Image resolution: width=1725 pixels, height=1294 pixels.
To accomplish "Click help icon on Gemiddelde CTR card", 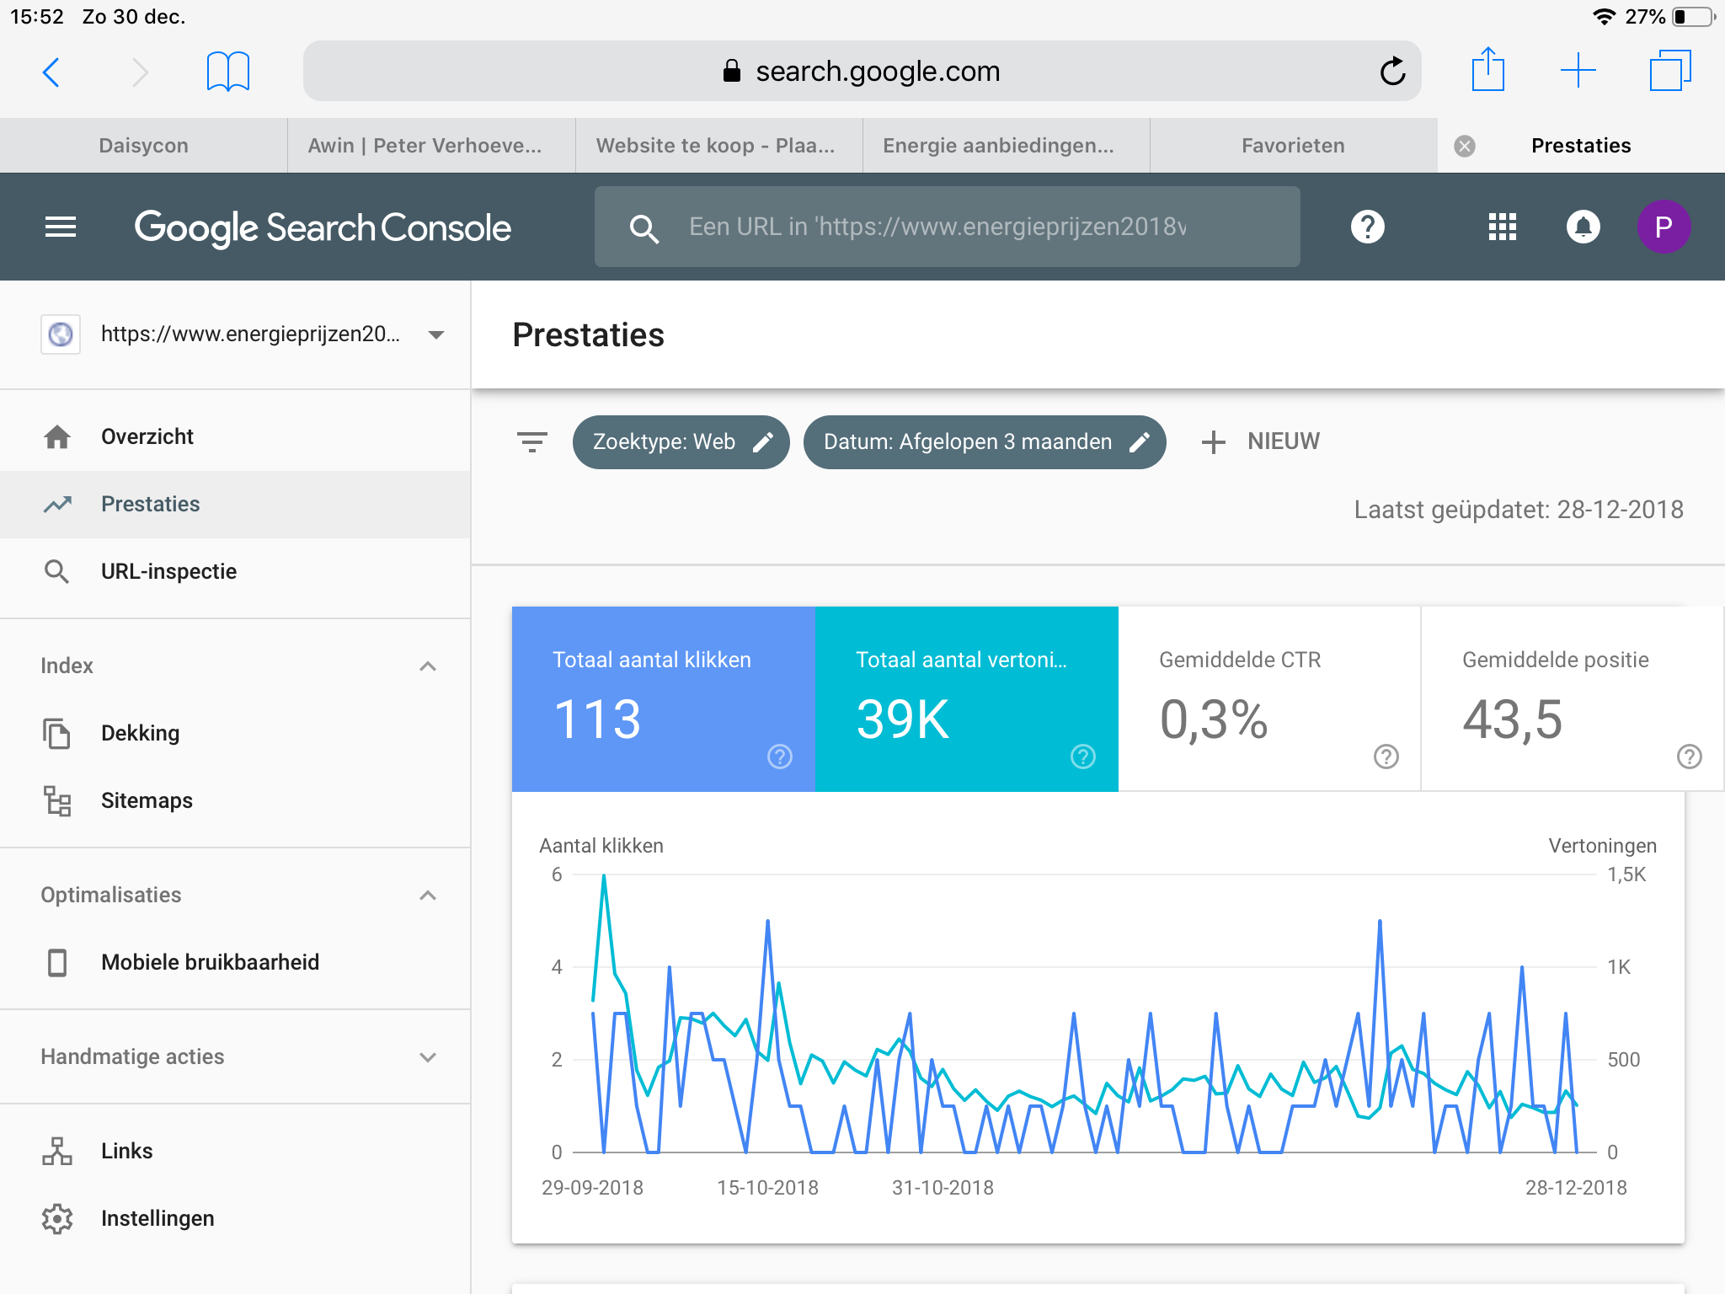I will point(1386,757).
